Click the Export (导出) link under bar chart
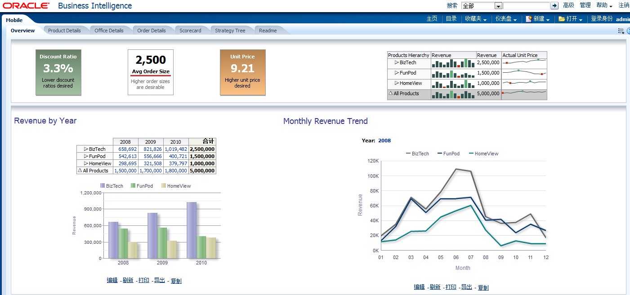Viewport: 630px width, 295px height. click(x=159, y=280)
